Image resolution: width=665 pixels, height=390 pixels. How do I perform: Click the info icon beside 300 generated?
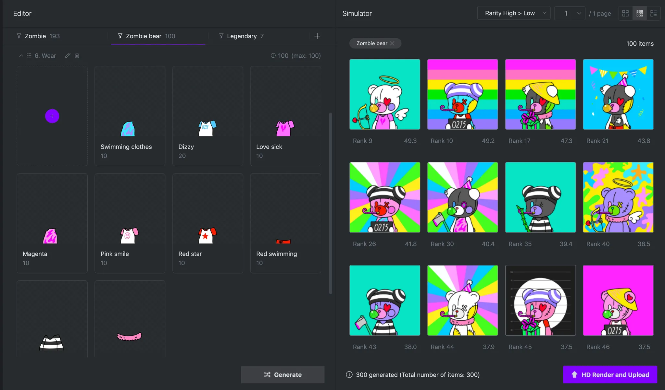349,375
